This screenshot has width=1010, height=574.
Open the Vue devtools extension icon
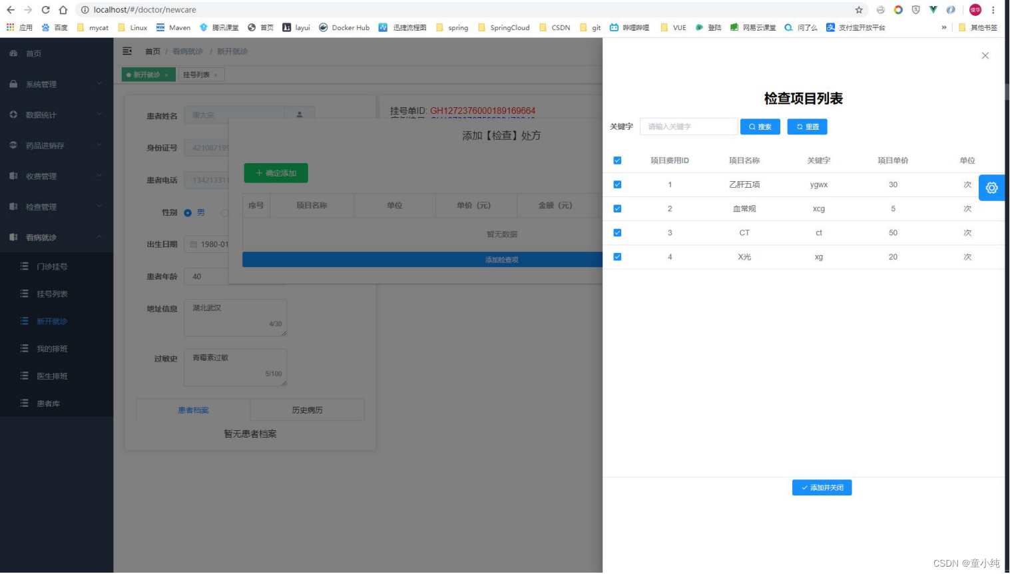tap(933, 10)
